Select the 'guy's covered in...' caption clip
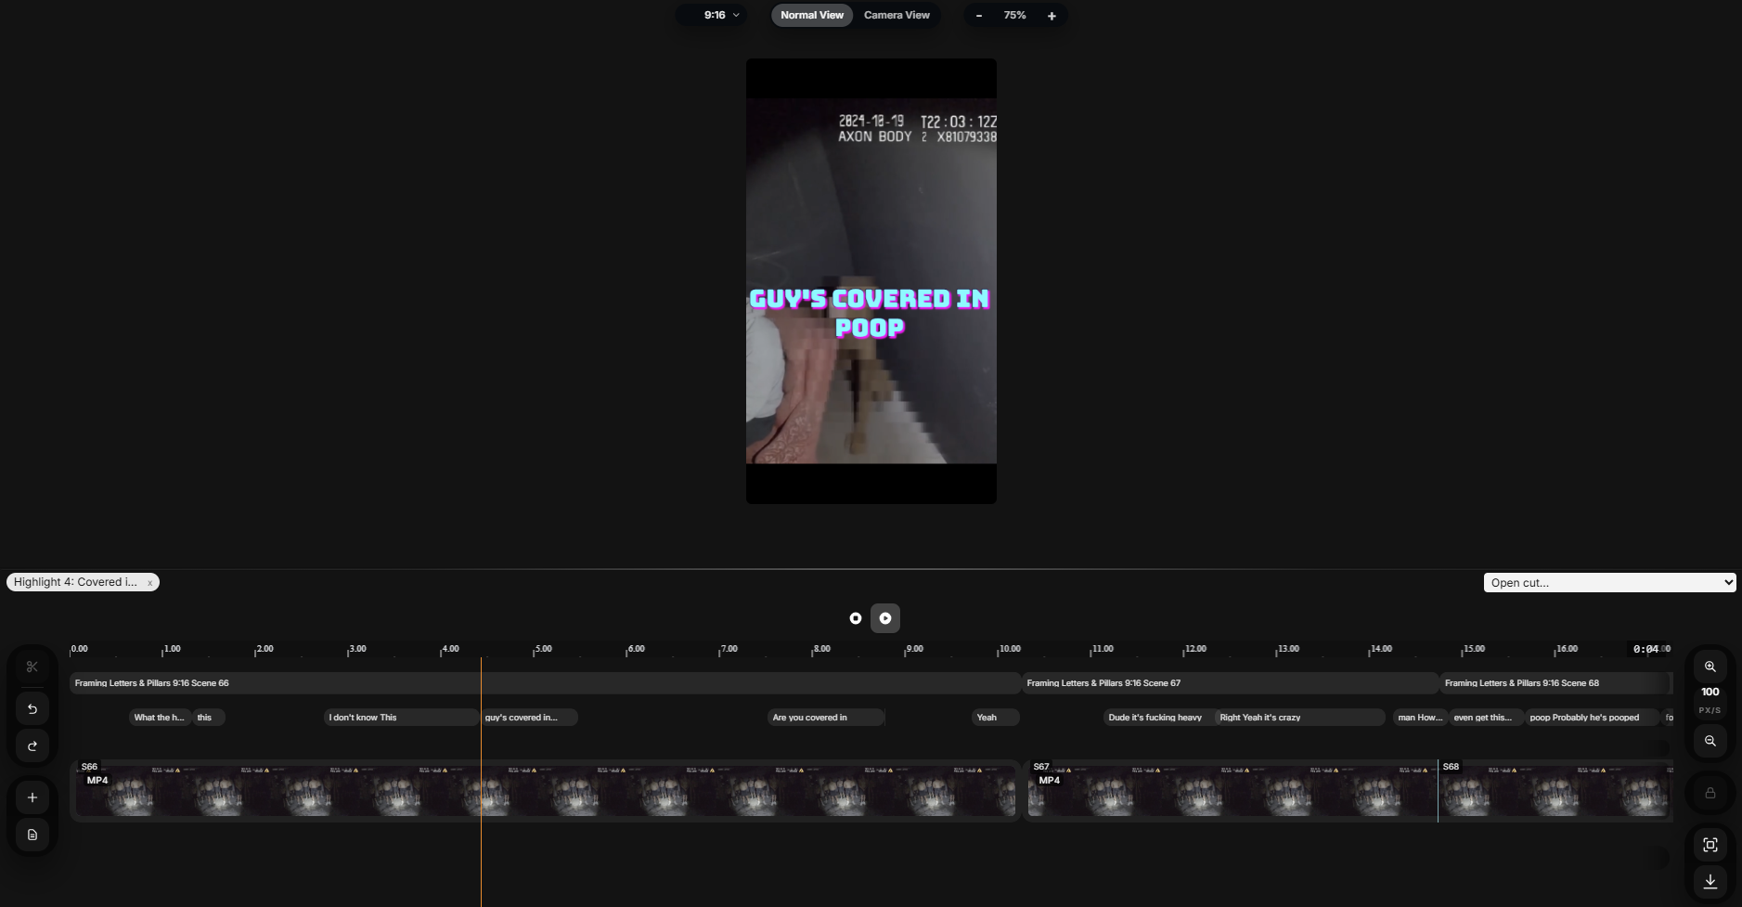 click(529, 718)
